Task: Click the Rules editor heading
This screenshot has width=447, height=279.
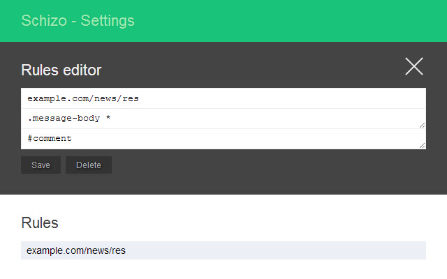Action: [61, 70]
